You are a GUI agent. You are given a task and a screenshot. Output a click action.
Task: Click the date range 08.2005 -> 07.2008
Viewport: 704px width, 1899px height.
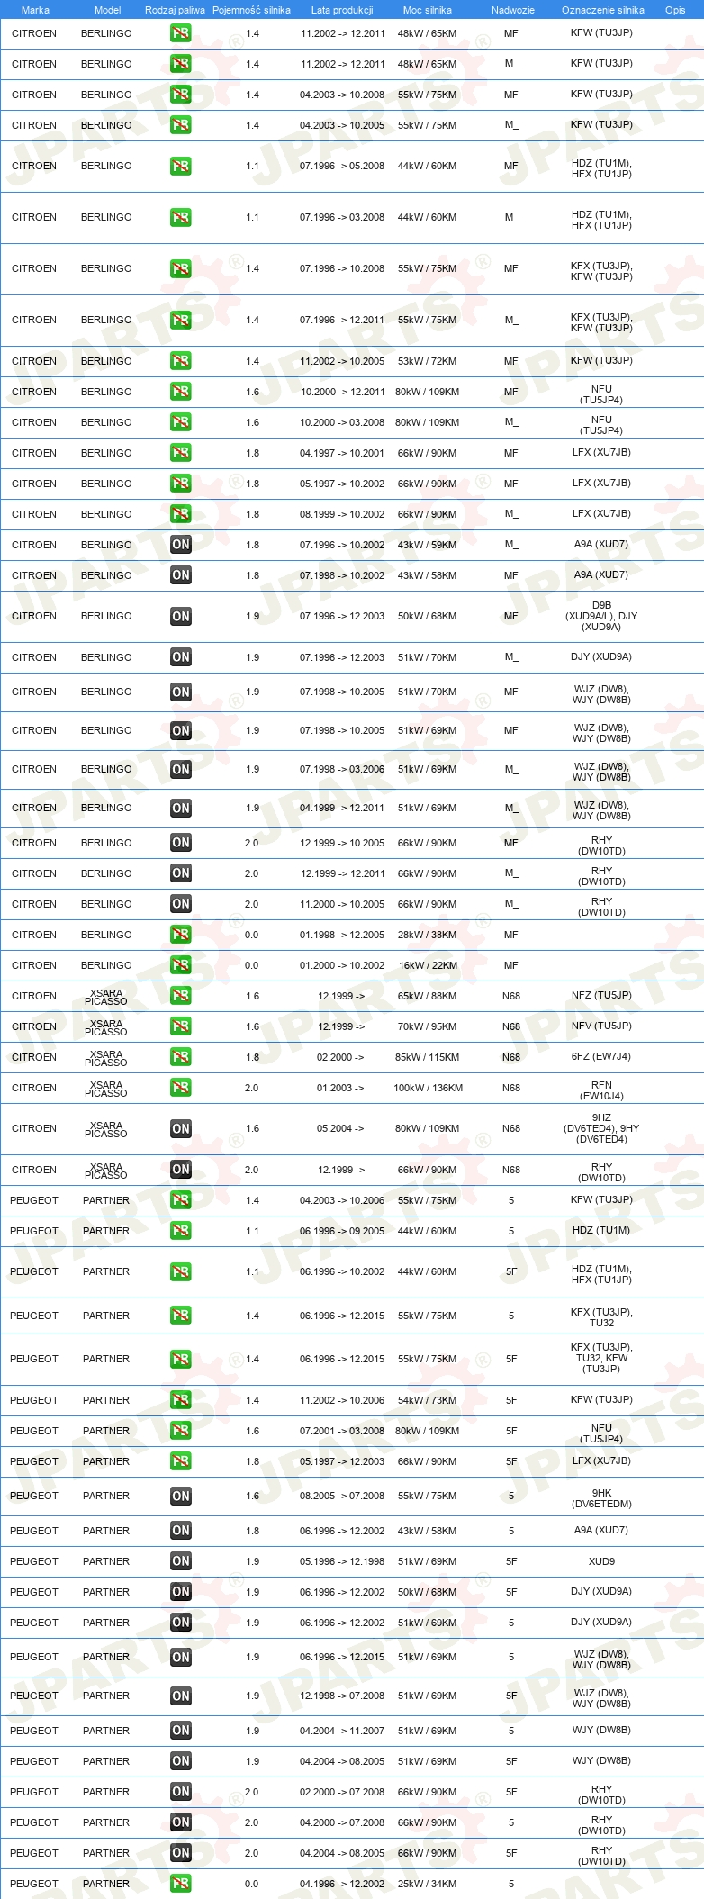coord(342,1496)
